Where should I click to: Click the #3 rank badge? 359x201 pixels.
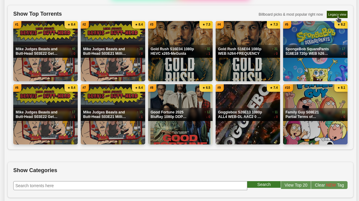click(x=152, y=24)
